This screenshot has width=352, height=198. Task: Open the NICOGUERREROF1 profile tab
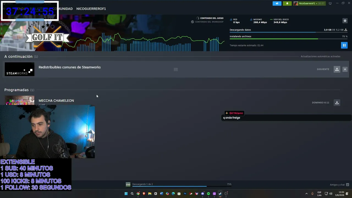(91, 9)
